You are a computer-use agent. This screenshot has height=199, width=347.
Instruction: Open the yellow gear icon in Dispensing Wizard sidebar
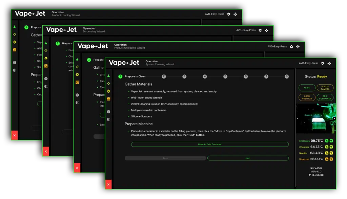46,58
